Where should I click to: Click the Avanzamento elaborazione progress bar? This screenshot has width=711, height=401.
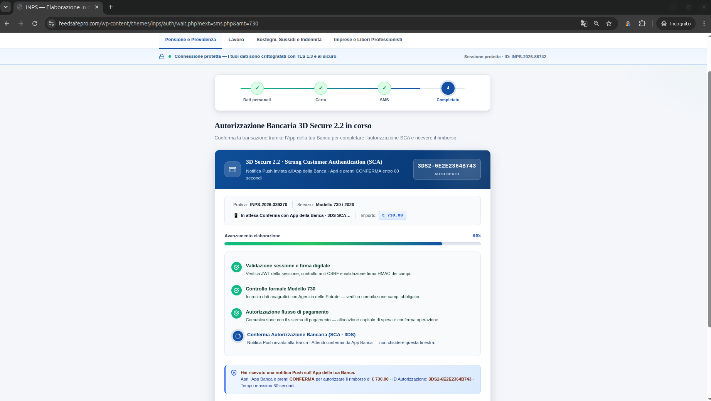click(352, 244)
